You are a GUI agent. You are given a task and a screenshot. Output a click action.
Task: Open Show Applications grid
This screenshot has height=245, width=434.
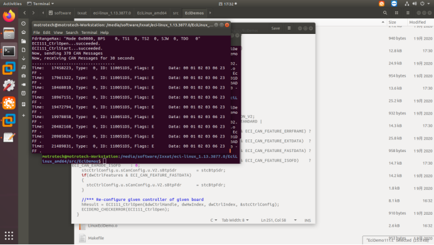9,236
